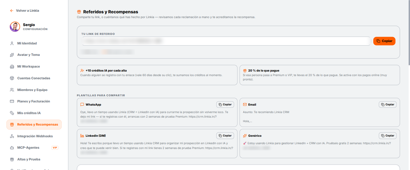
Task: Click the Mi Workspace building icon
Action: 12,67
